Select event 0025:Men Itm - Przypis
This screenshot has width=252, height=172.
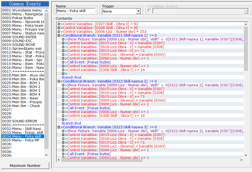pyautogui.click(x=23, y=102)
